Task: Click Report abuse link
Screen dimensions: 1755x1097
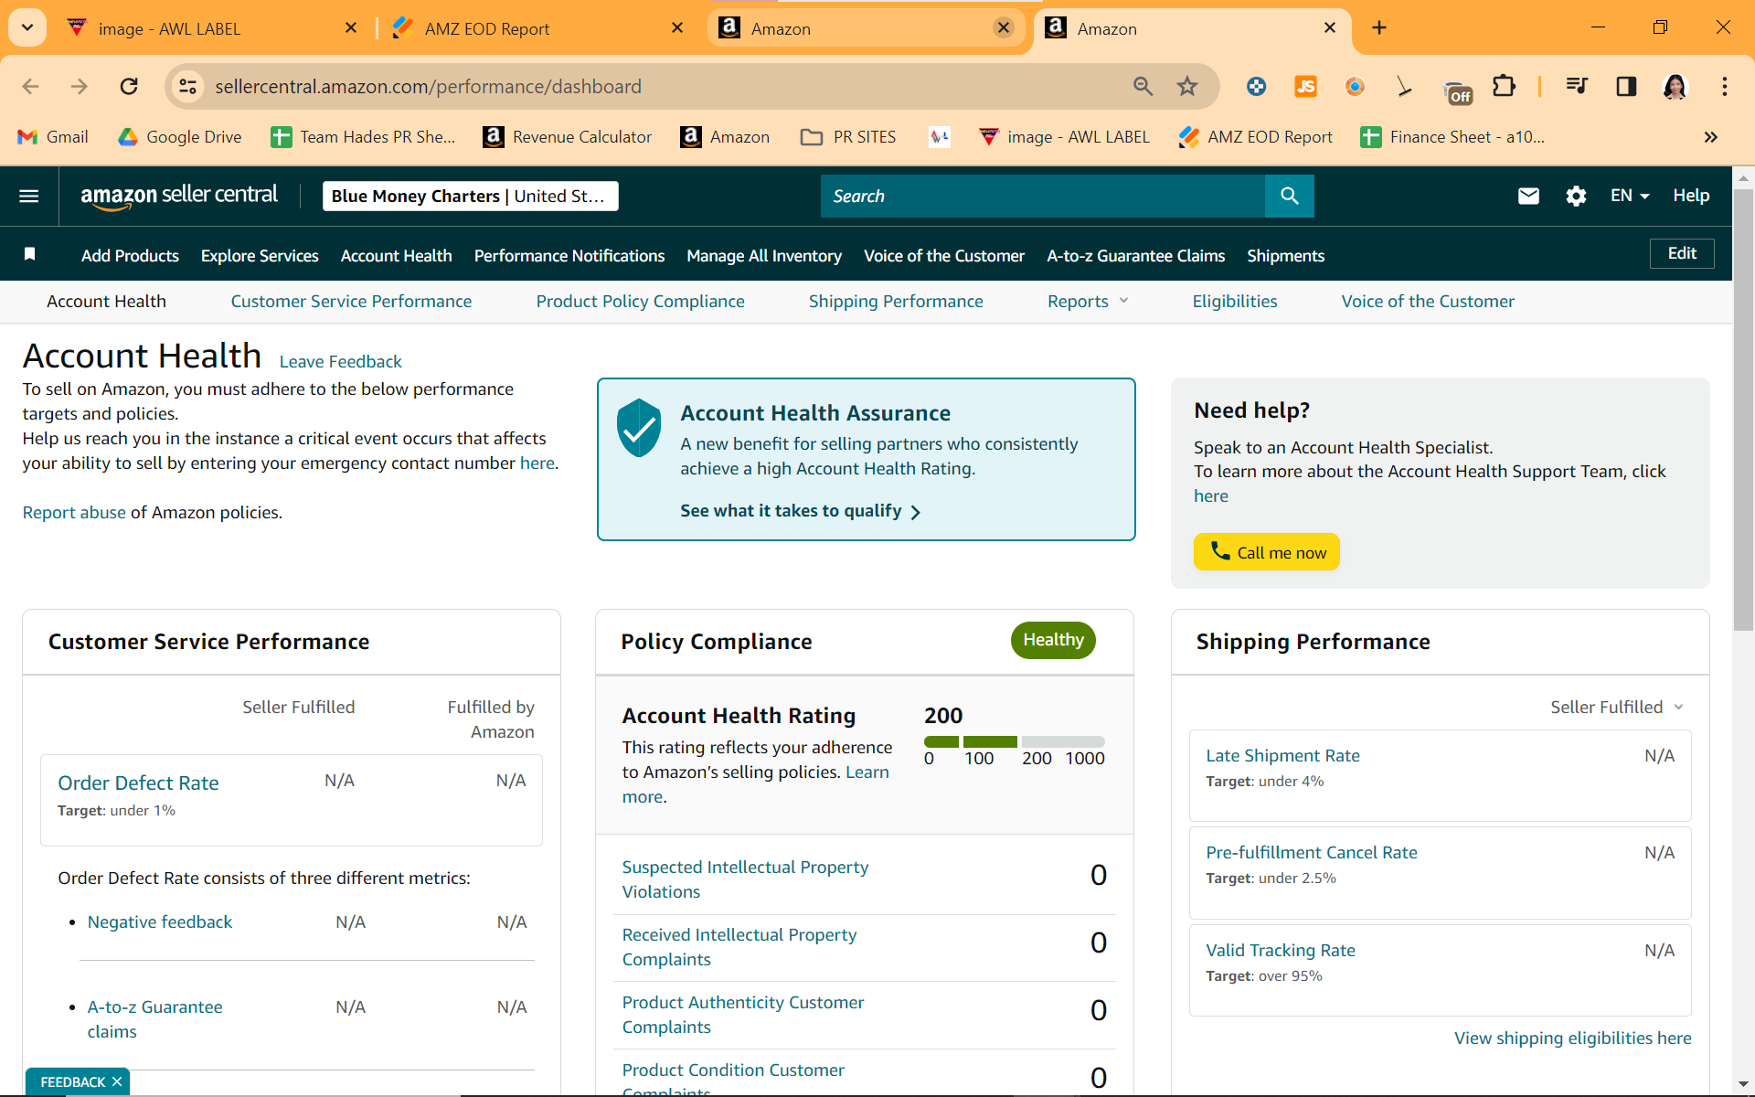Action: tap(74, 513)
